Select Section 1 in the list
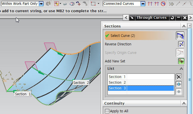This screenshot has width=193, height=114. click(141, 77)
